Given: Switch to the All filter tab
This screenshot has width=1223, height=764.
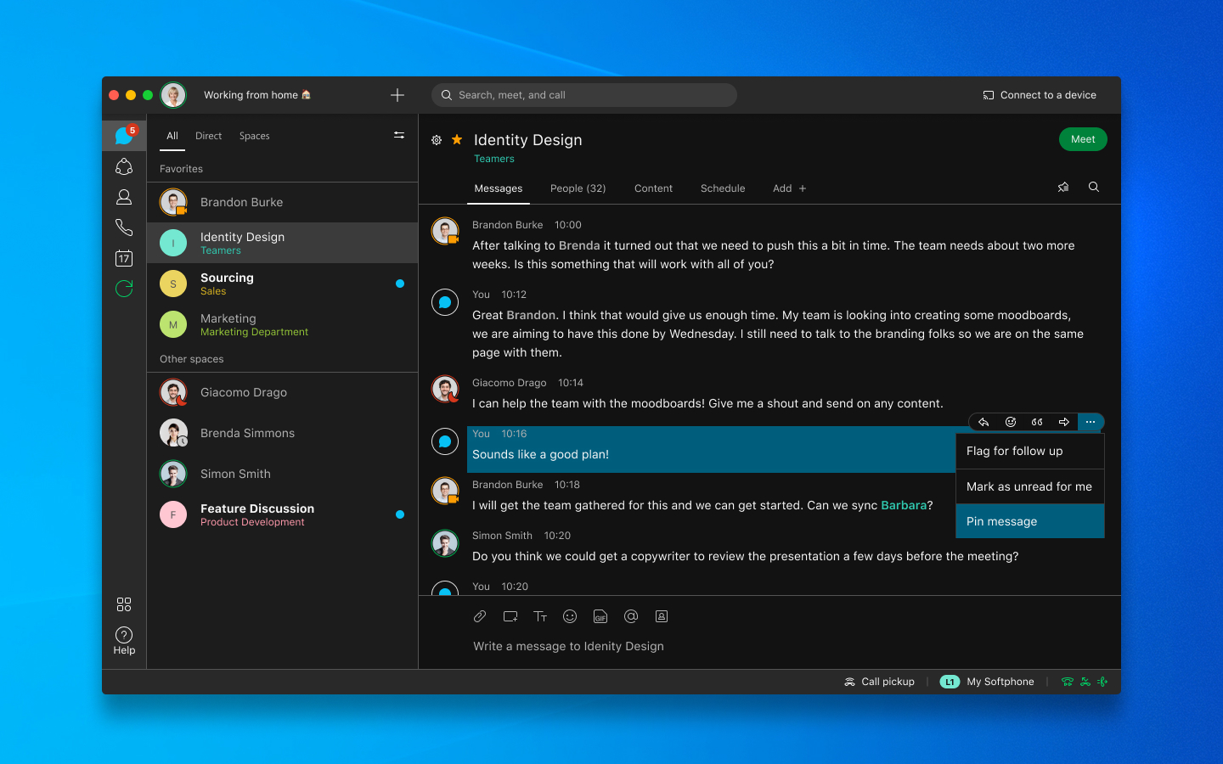Looking at the screenshot, I should click(172, 136).
